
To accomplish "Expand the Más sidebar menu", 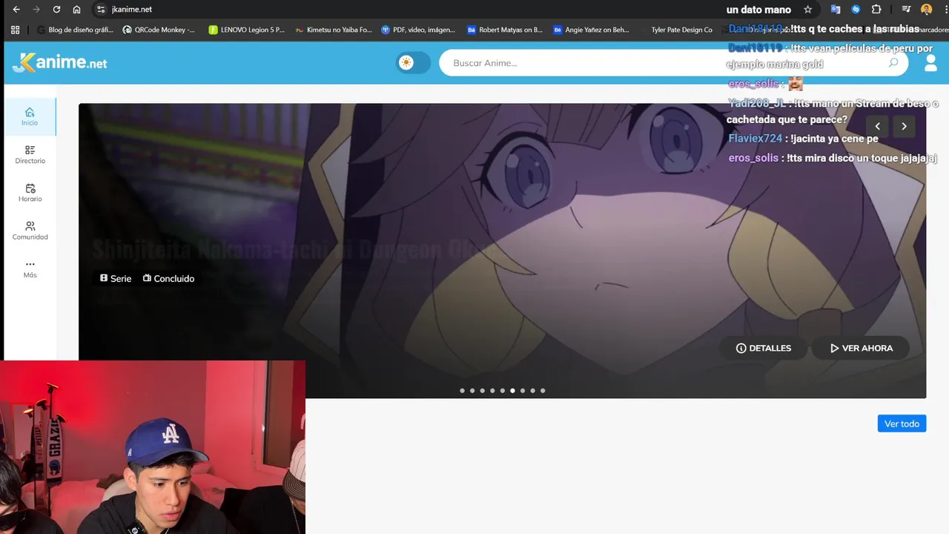I will pyautogui.click(x=30, y=268).
